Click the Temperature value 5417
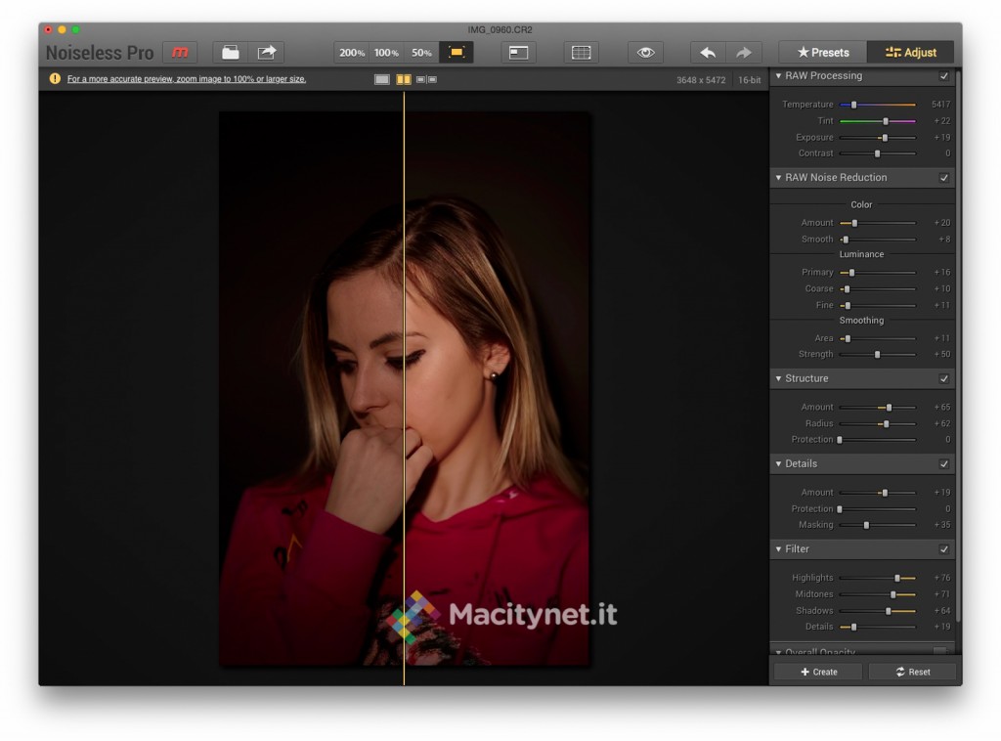This screenshot has height=741, width=1001. [x=940, y=104]
